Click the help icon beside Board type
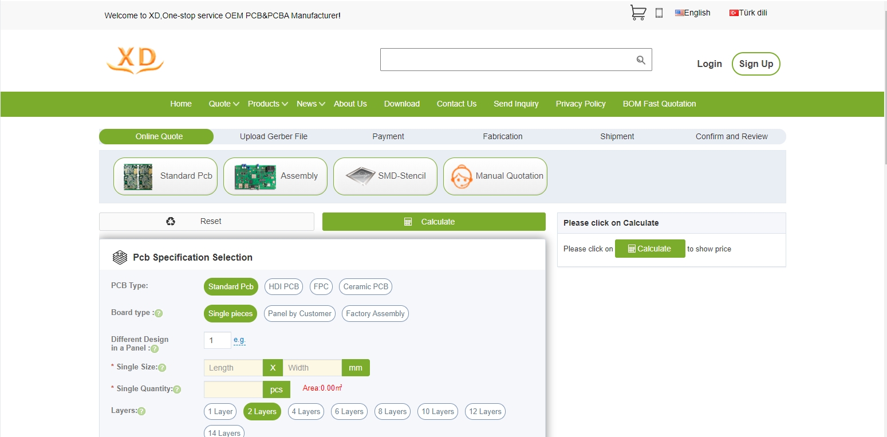This screenshot has height=437, width=887. pos(159,313)
